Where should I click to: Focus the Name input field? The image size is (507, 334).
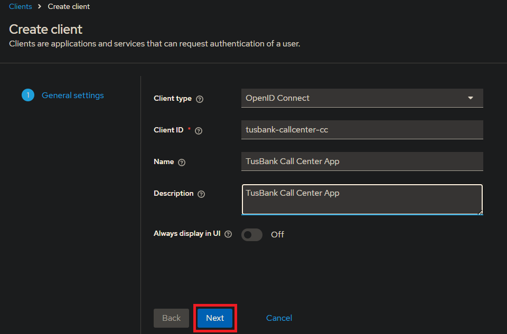click(362, 161)
